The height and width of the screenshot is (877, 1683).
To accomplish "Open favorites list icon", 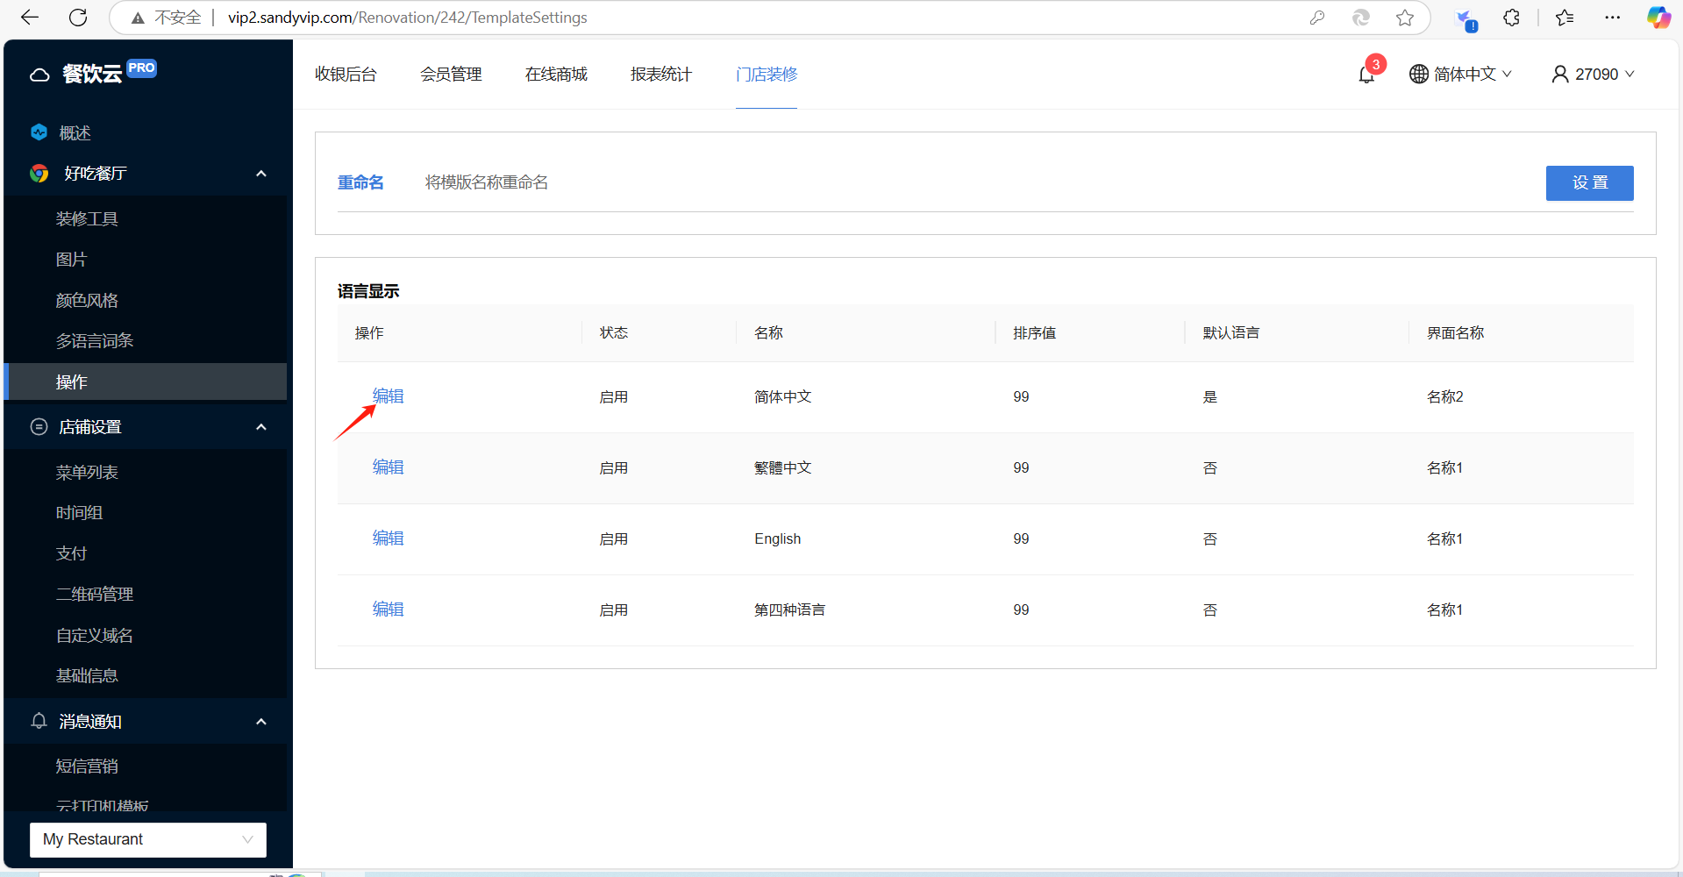I will (x=1565, y=18).
